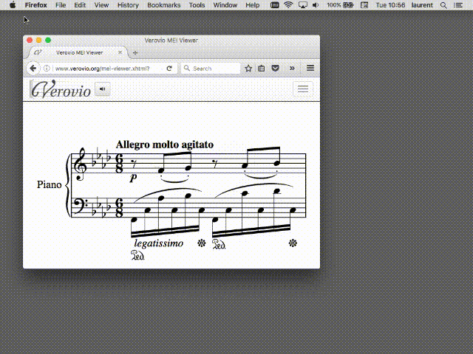Click the Wi-Fi status icon

coord(287,4)
